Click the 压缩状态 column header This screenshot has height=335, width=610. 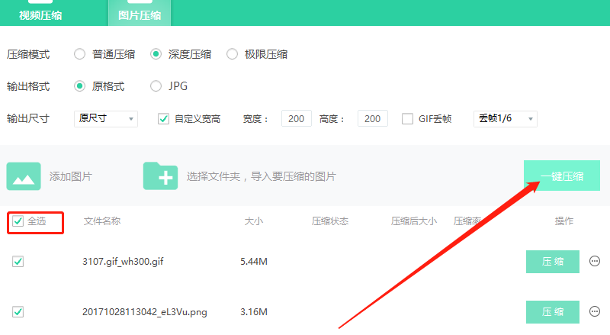coord(330,221)
